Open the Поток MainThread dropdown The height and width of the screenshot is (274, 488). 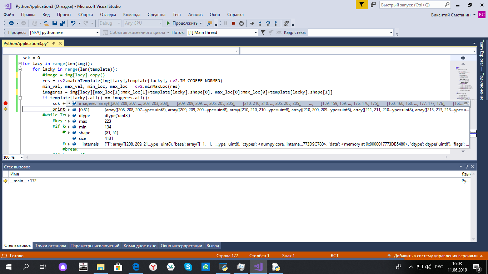click(x=255, y=32)
